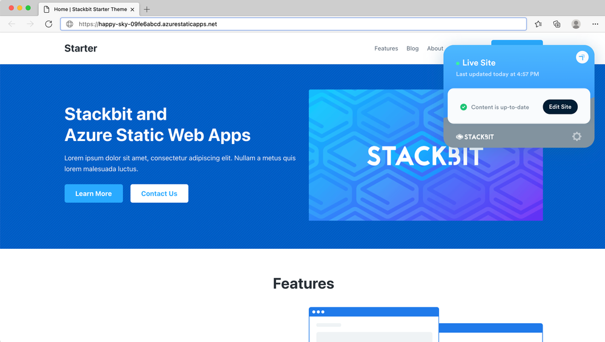Image resolution: width=605 pixels, height=342 pixels.
Task: Go back with the browser back arrow
Action: click(x=12, y=24)
